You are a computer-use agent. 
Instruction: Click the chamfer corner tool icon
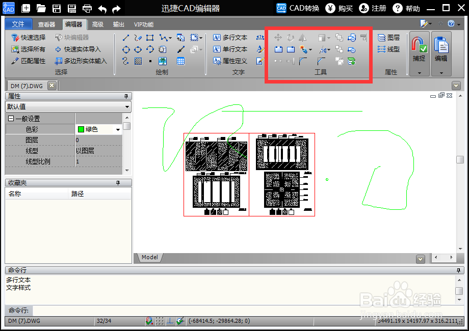(x=321, y=61)
